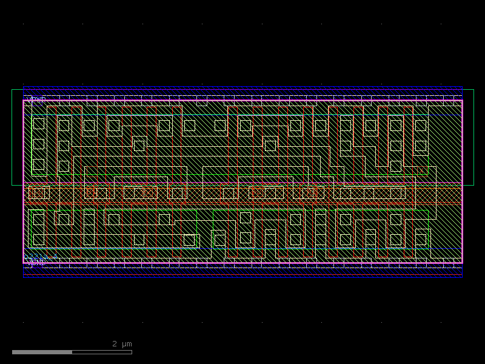Click the 02219_4 net label text
The width and height of the screenshot is (485, 364).
tap(40, 257)
